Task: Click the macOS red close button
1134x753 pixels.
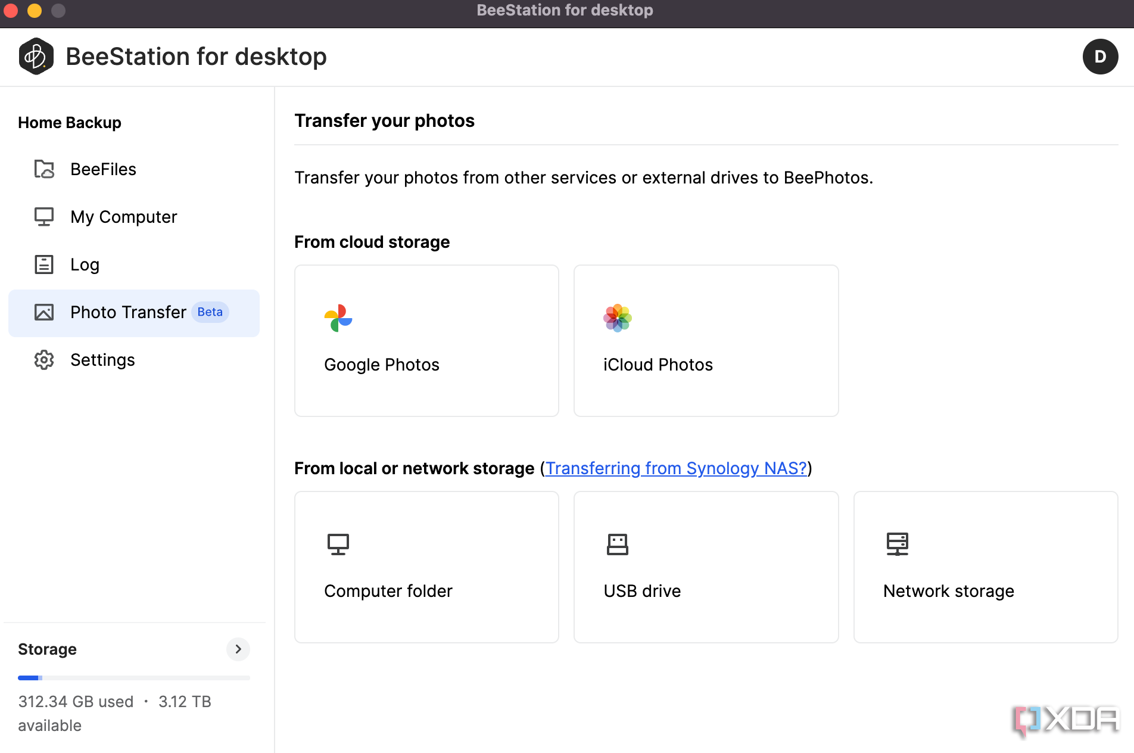Action: coord(11,11)
